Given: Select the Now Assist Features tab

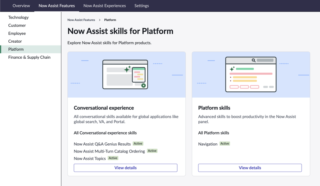Looking at the screenshot, I should (x=57, y=6).
